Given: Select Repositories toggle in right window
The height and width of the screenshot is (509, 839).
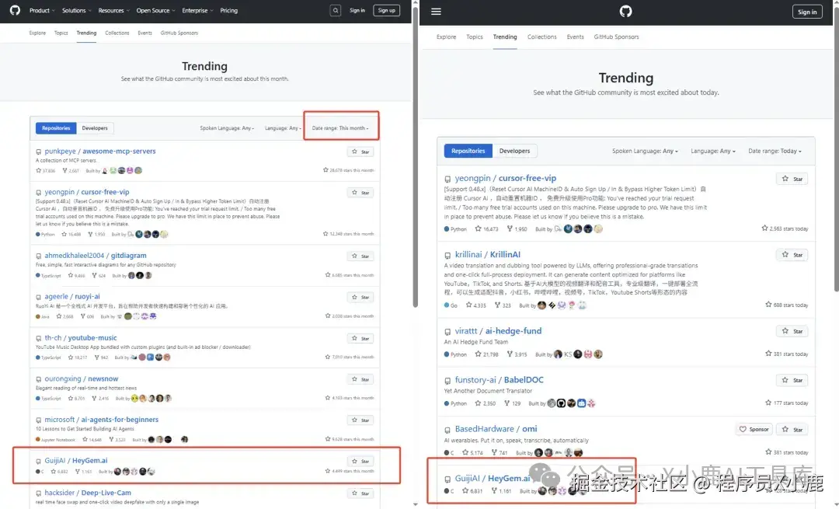Looking at the screenshot, I should 468,151.
